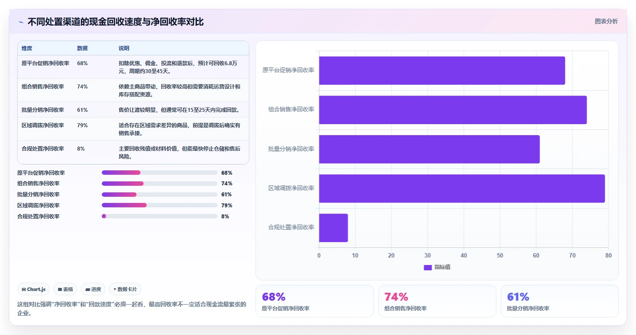Image resolution: width=636 pixels, height=335 pixels.
Task: Toggle the 指标值 legend swatch
Action: 428,267
